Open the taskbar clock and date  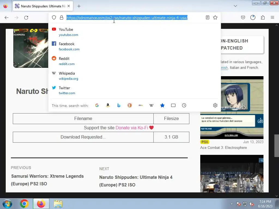[265, 204]
